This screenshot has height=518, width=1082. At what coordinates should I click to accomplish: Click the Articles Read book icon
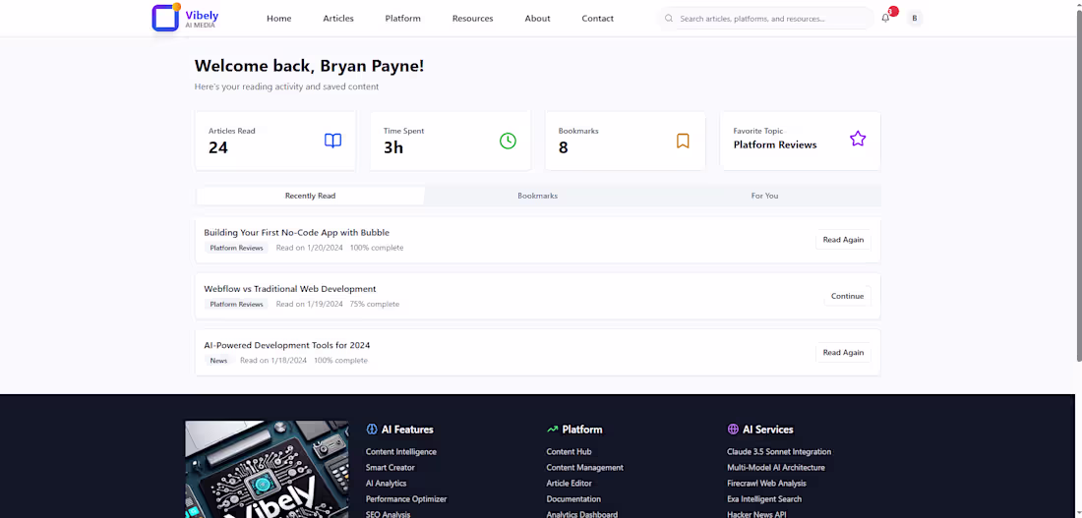[x=332, y=141]
